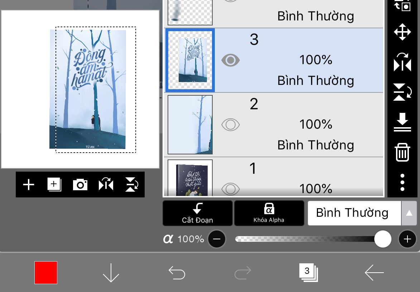Select layer 2 row
Viewport: 420px width, 292px height.
tap(274, 125)
